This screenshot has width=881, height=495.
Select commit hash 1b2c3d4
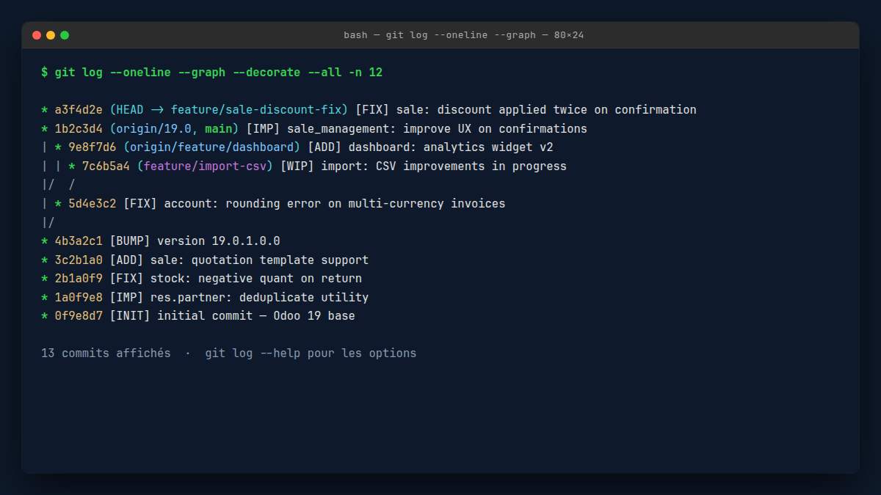click(x=79, y=128)
